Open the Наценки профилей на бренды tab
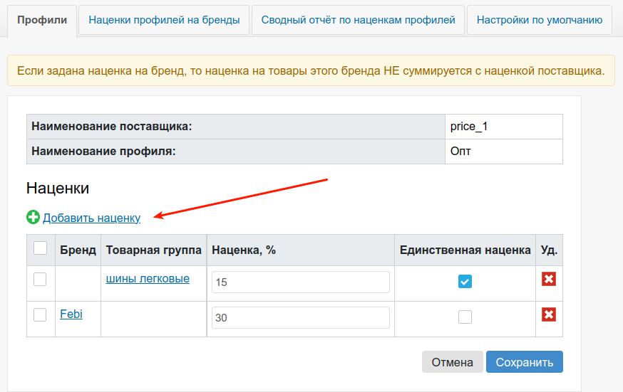Screen dimensions: 623x392 point(164,20)
